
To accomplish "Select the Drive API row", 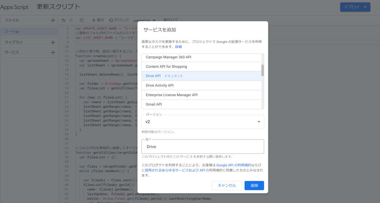I will pyautogui.click(x=202, y=76).
